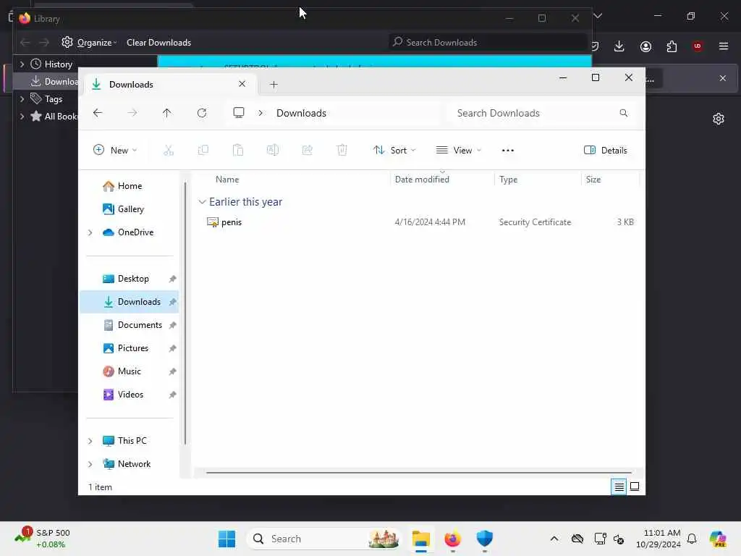Open Firefox account icon in browser toolbar
The height and width of the screenshot is (556, 741).
[645, 46]
